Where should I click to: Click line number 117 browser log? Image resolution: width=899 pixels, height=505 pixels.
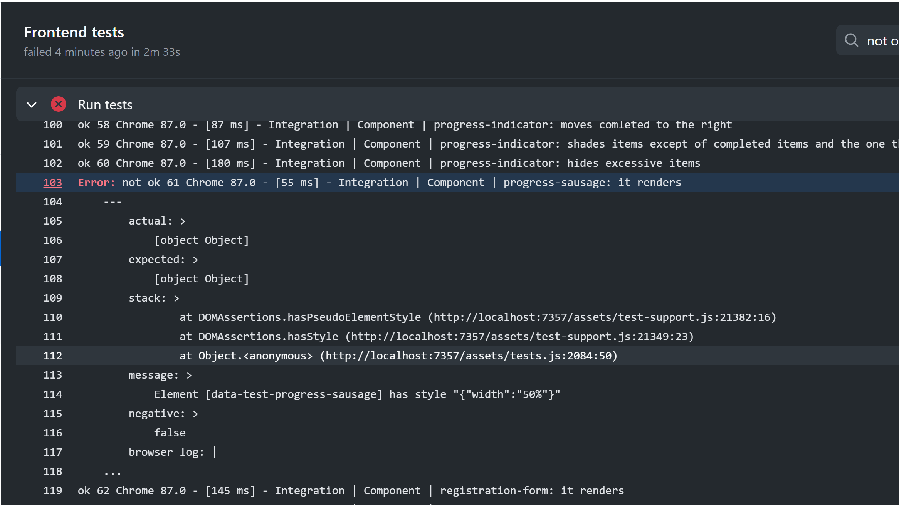pos(53,452)
